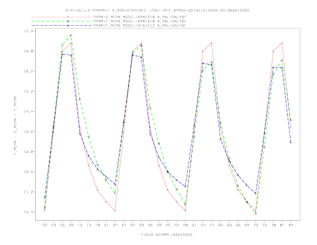Click the 10.4 y-axis tick label
This screenshot has height=245, width=317.
point(28,212)
